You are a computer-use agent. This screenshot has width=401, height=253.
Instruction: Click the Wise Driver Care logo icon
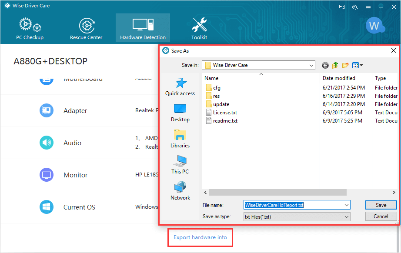point(7,6)
